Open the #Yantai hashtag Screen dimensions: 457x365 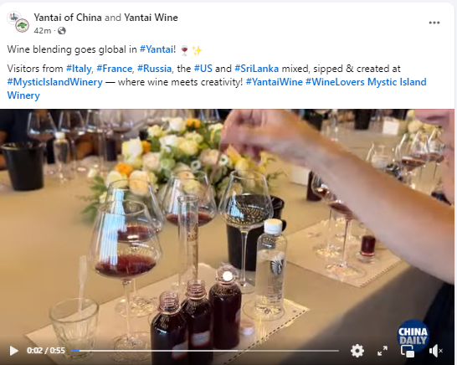pyautogui.click(x=157, y=49)
